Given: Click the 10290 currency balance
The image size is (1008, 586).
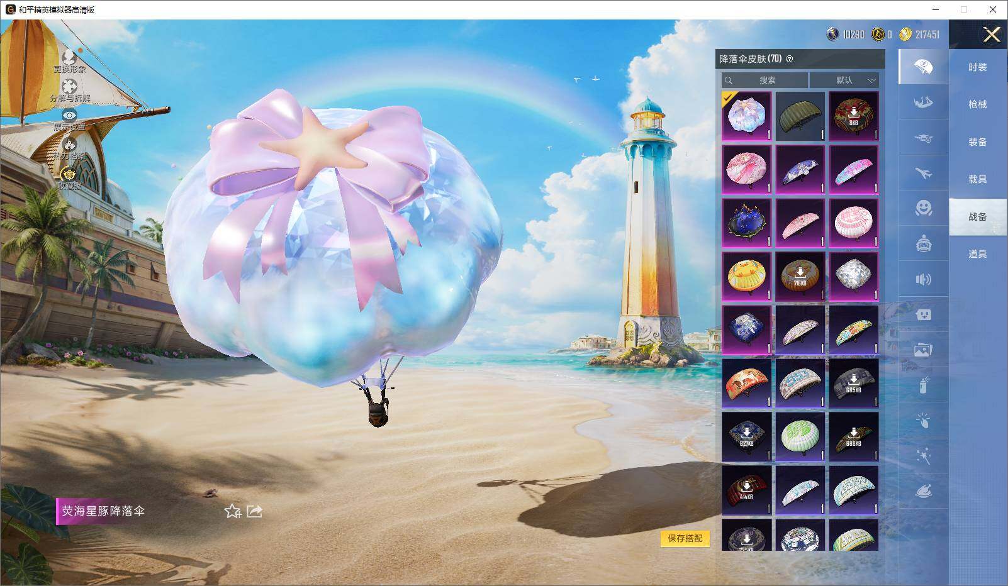Looking at the screenshot, I should coord(846,34).
